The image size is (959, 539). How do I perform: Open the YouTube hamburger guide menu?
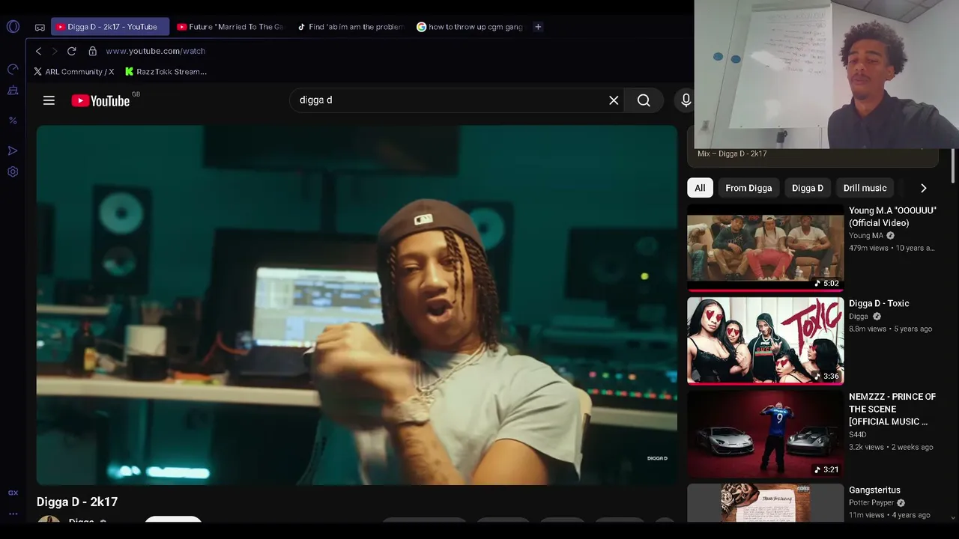[49, 100]
